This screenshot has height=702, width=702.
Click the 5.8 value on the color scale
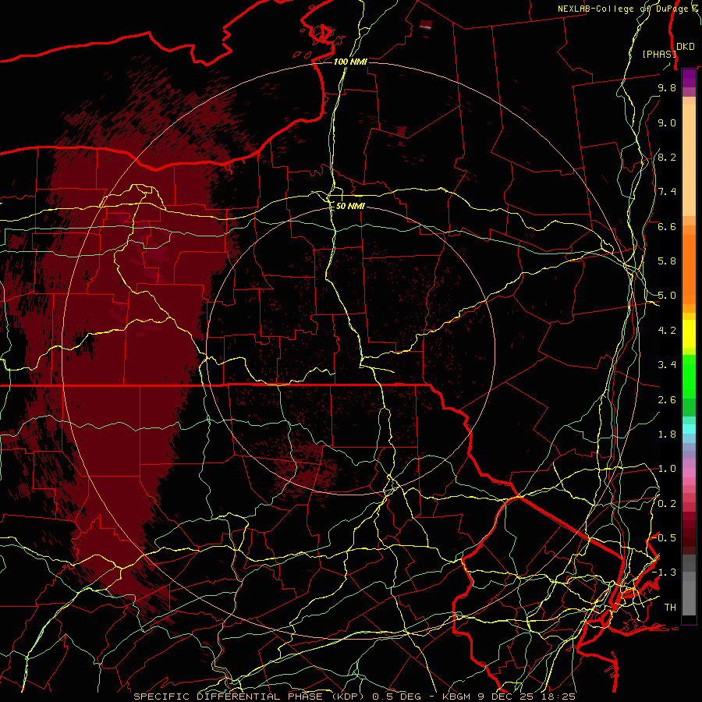[x=667, y=261]
